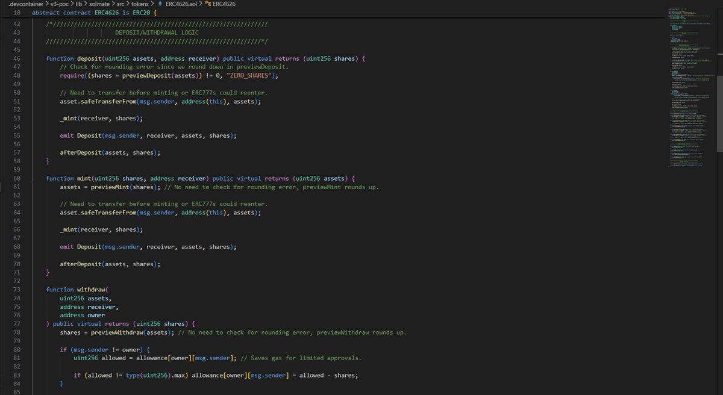Viewport: 723px width, 395px height.
Task: Select line number 42 in gutter
Action: (x=17, y=23)
